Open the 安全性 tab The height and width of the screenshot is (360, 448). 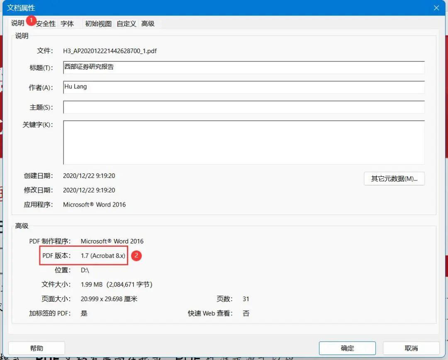tap(46, 24)
